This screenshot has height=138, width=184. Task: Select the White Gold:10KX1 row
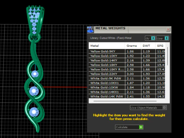pyautogui.click(x=127, y=83)
